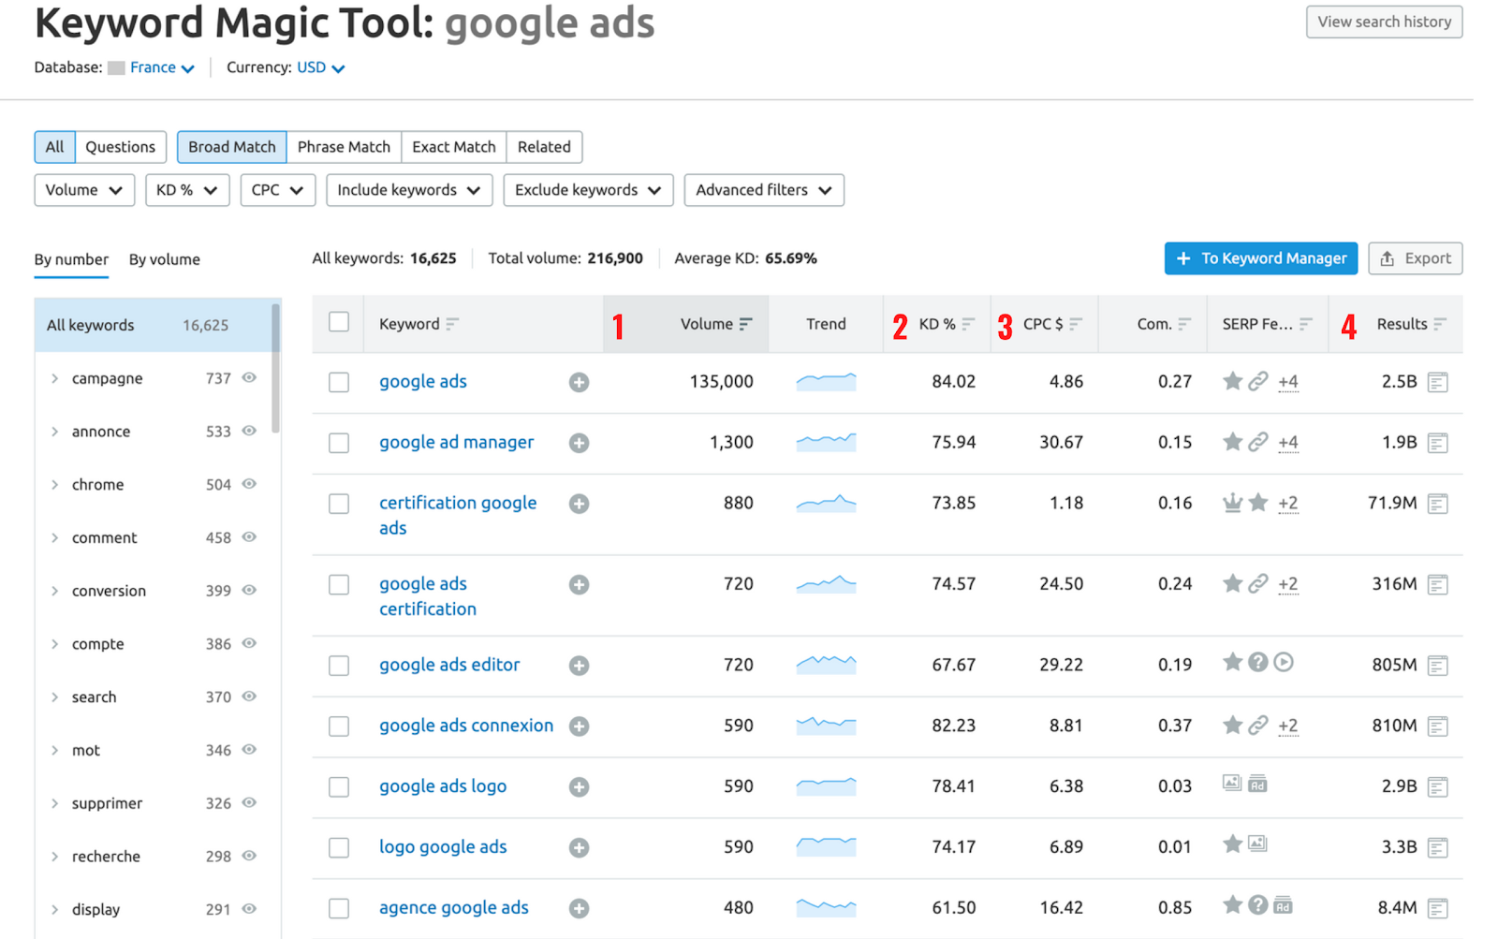Click the To Keyword Manager button
Screen dimensions: 1498x939
1260,258
